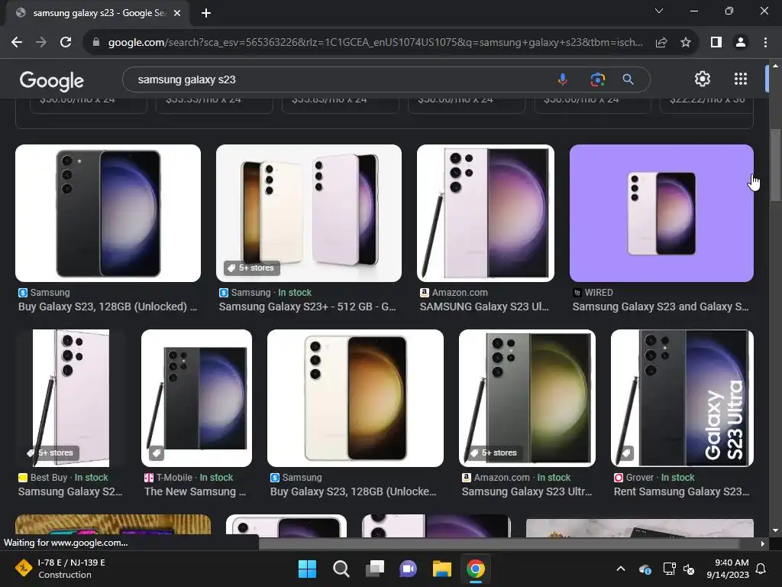782x587 pixels.
Task: Click 5+ stores badge on Best Buy image
Action: coord(52,452)
